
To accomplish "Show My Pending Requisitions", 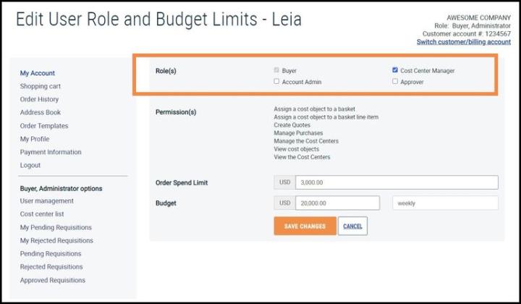I will click(x=56, y=227).
